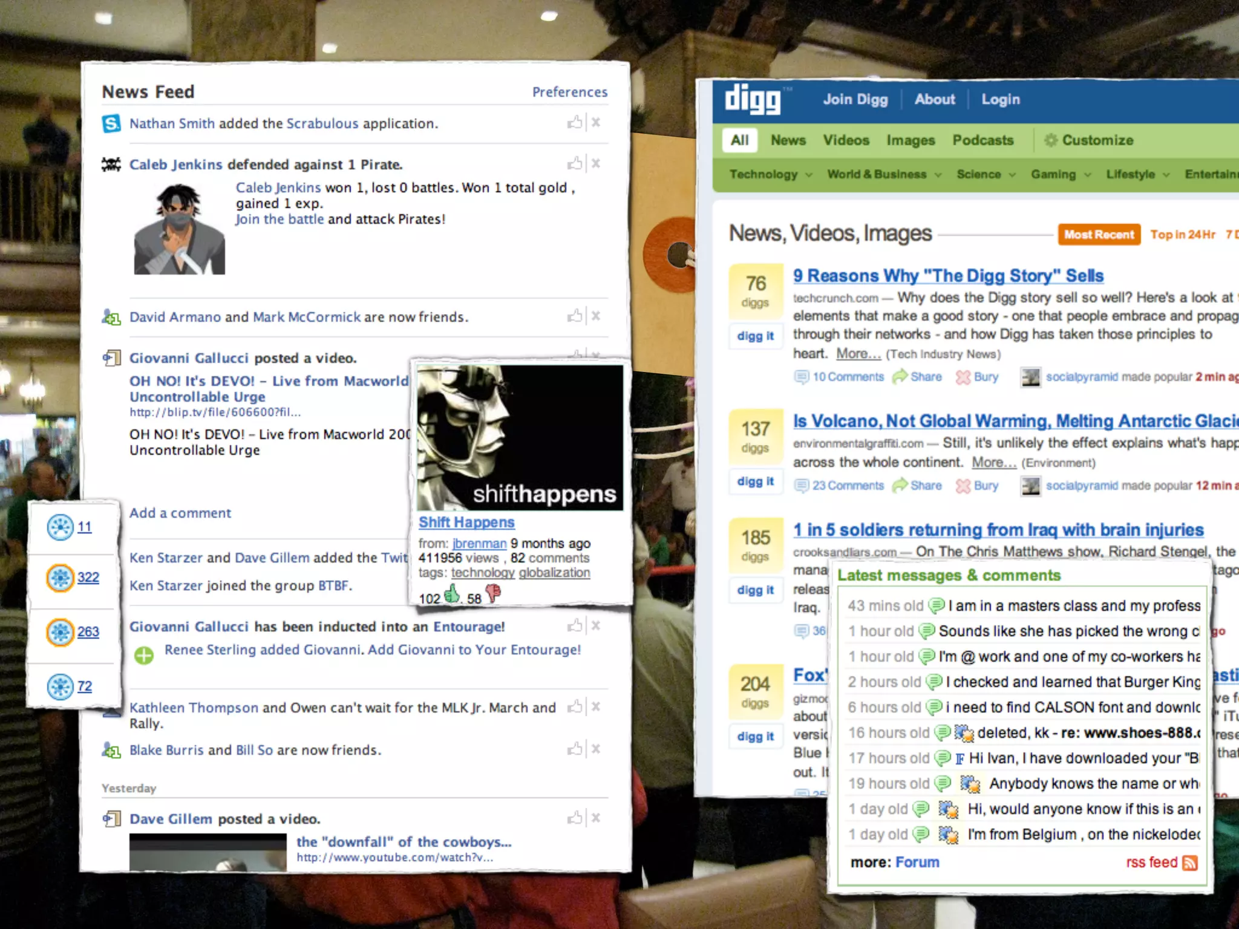Open the Videos tab on Digg
This screenshot has width=1239, height=929.
[846, 140]
